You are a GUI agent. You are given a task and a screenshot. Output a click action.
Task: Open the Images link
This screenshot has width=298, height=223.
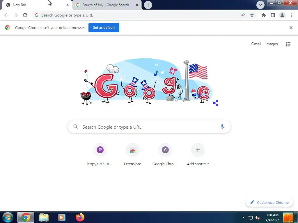[272, 44]
